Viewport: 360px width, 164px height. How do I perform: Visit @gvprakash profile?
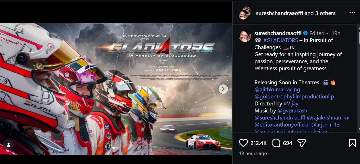tap(293, 111)
